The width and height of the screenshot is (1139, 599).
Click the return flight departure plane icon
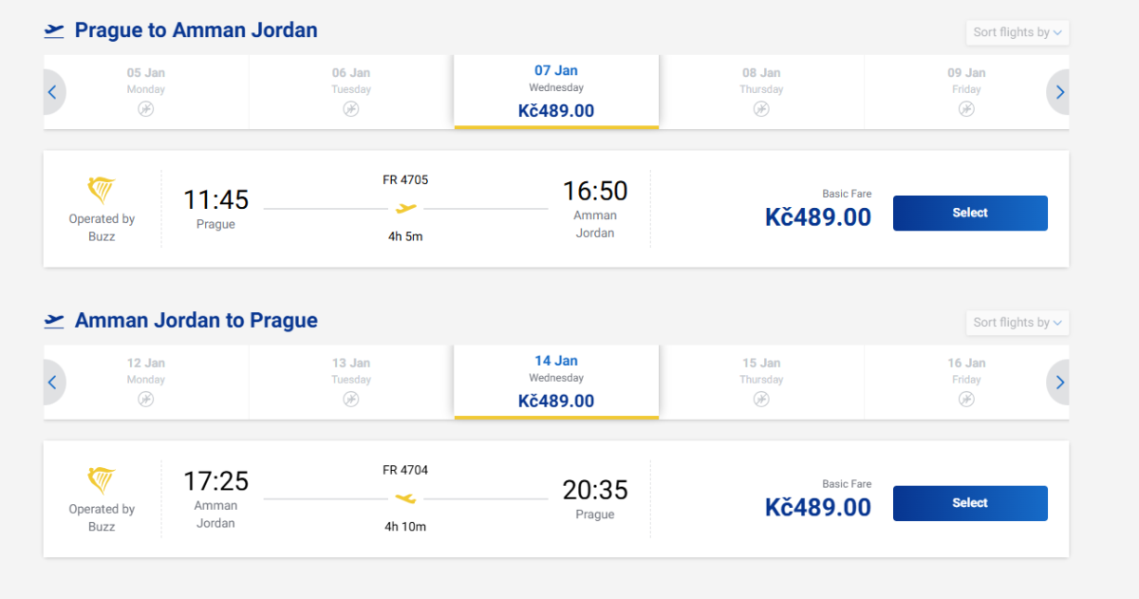[x=54, y=321]
